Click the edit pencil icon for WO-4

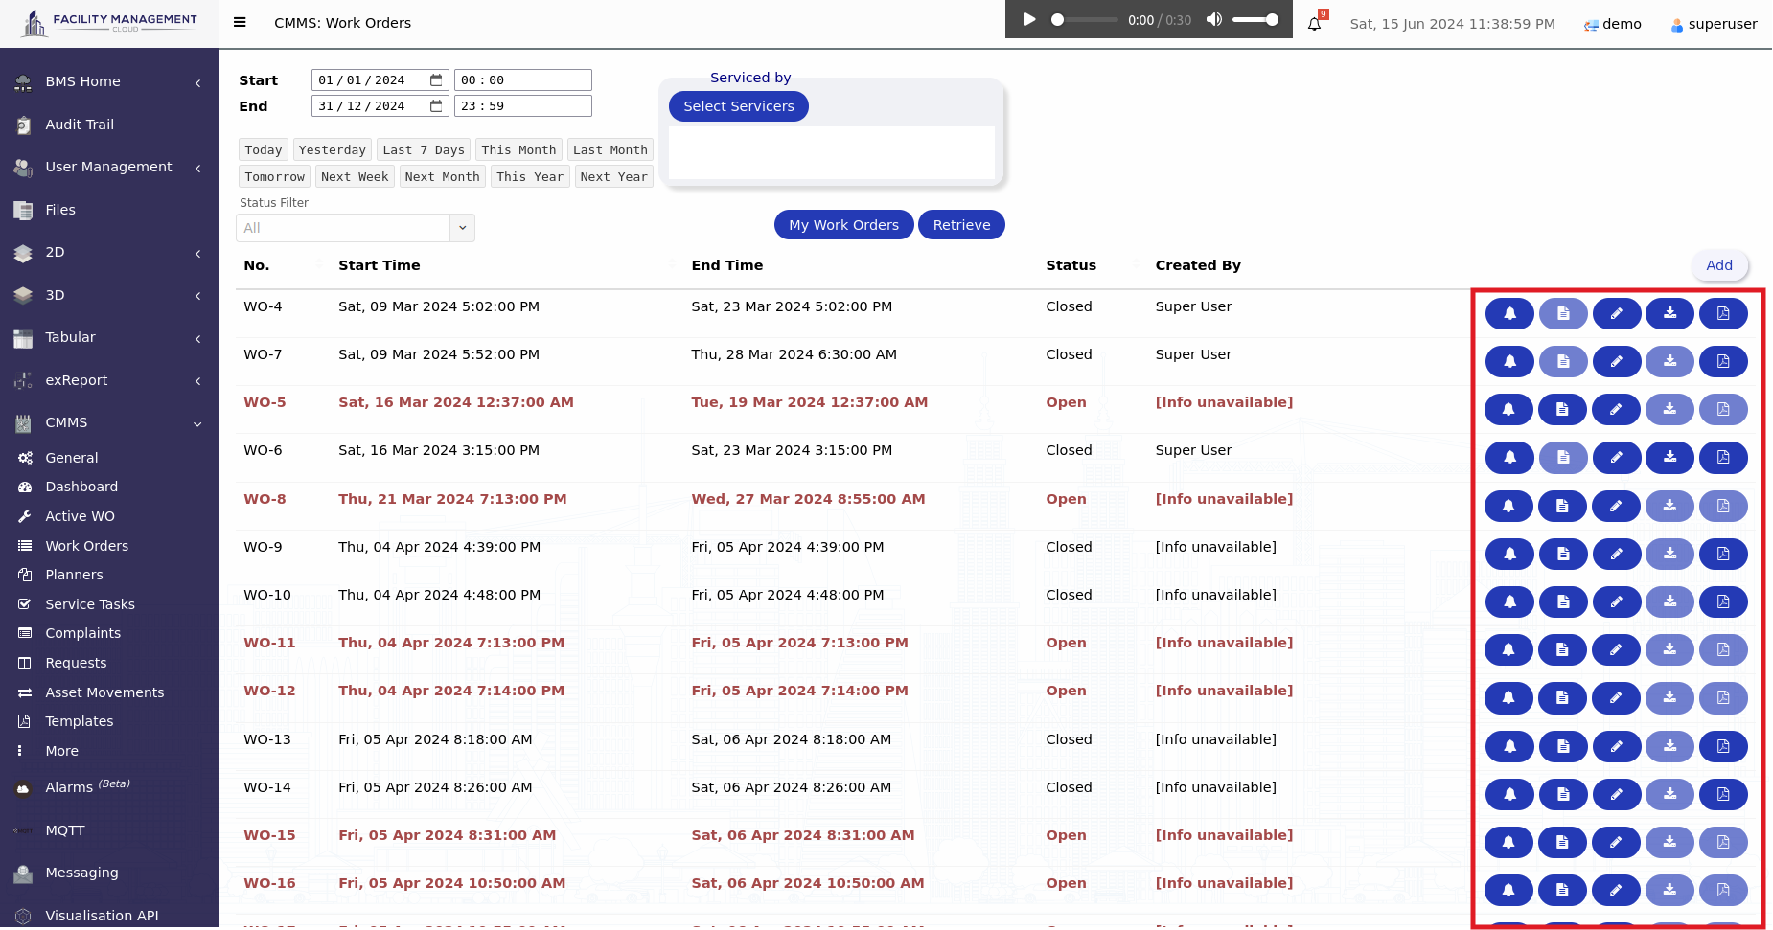(x=1617, y=313)
